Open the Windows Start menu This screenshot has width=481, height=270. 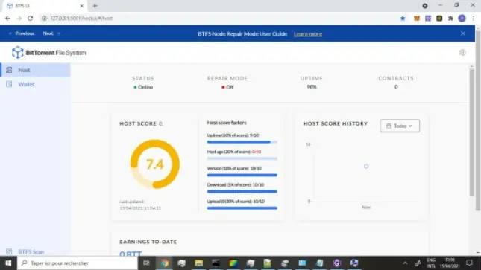(8, 263)
